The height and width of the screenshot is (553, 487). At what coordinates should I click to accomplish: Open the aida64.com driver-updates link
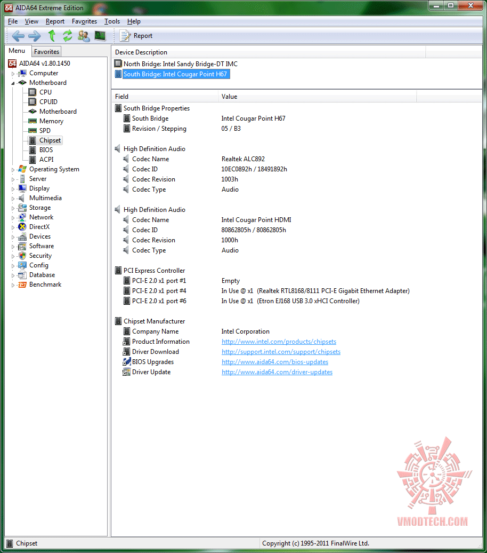277,372
